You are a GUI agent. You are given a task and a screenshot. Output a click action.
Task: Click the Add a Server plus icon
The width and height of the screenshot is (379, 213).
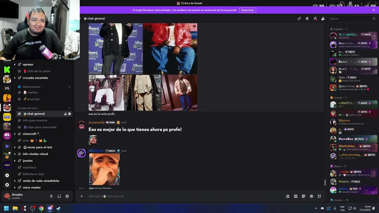click(7, 175)
